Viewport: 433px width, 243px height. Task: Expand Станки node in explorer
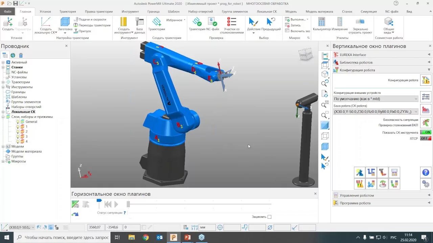3,67
